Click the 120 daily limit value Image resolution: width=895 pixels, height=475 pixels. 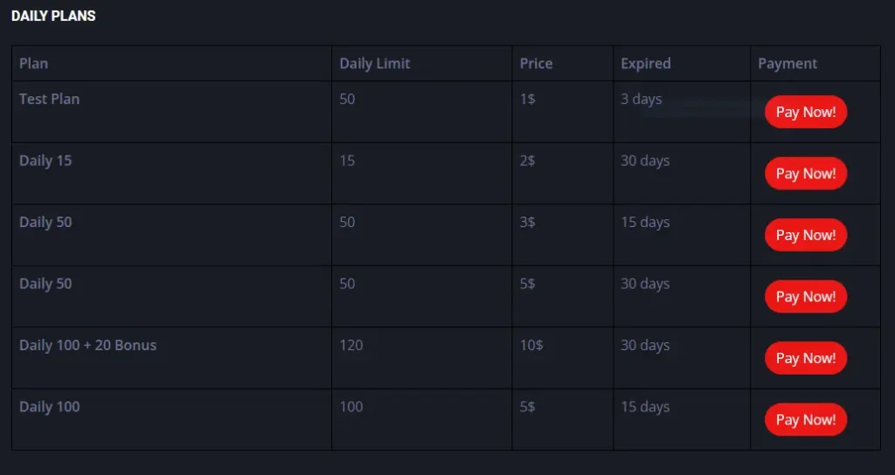click(x=351, y=346)
